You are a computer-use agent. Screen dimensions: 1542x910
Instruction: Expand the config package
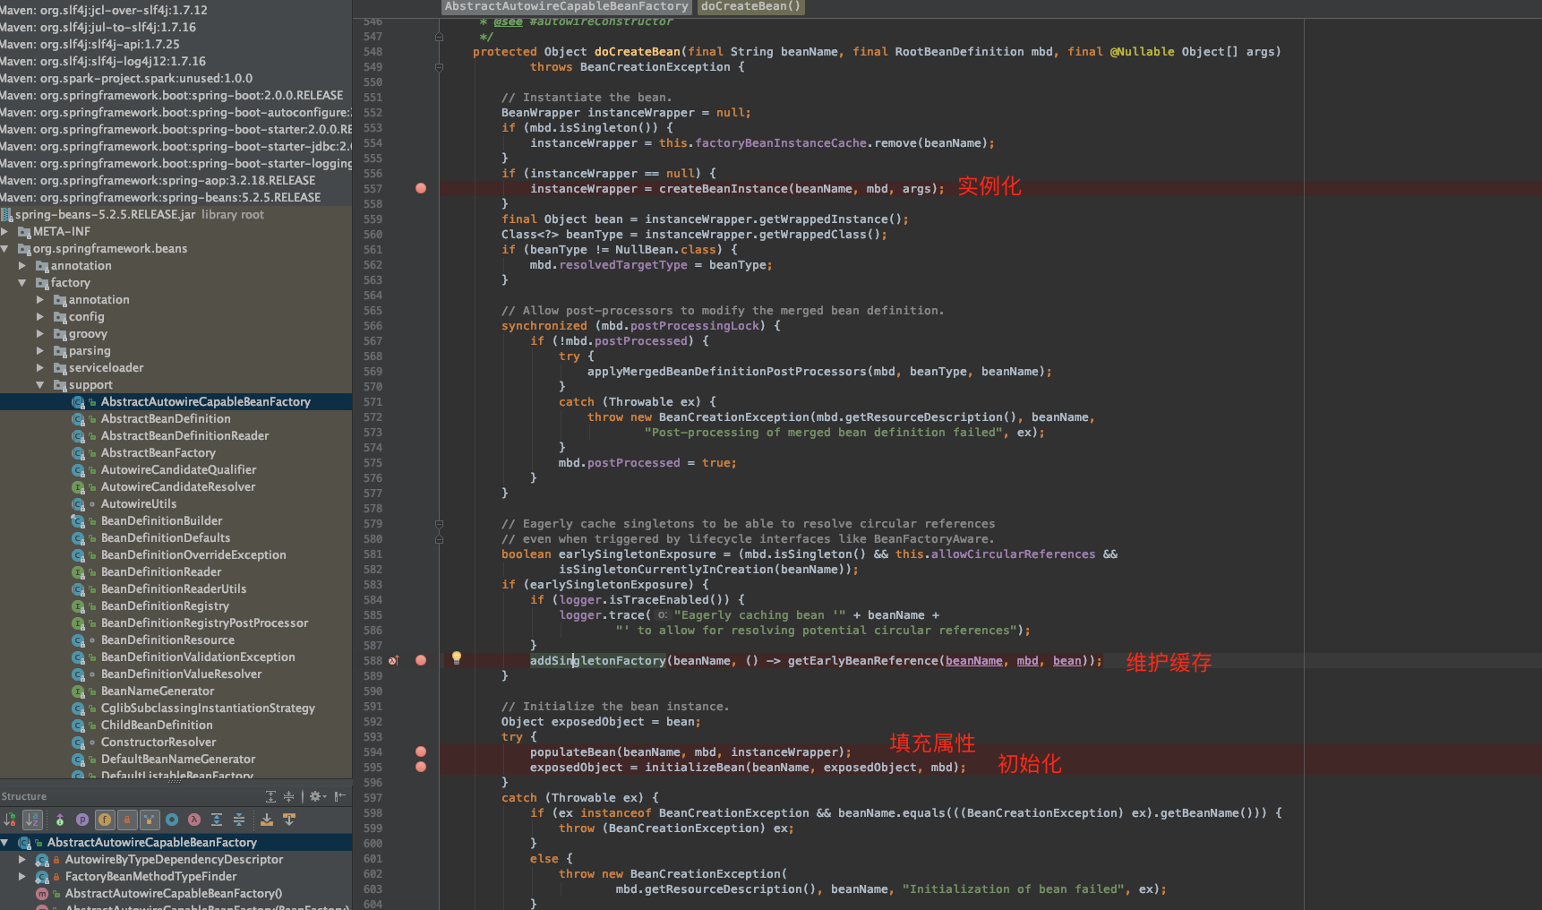(x=40, y=316)
